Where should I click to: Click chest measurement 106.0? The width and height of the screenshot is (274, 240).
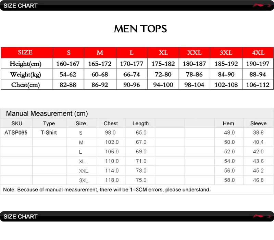click(x=112, y=151)
